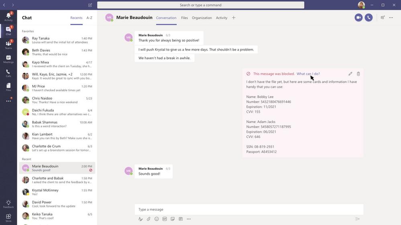This screenshot has width=401, height=225.
Task: Open the Will, Kayo, Eric, Jazmie group chat
Action: 57,76
